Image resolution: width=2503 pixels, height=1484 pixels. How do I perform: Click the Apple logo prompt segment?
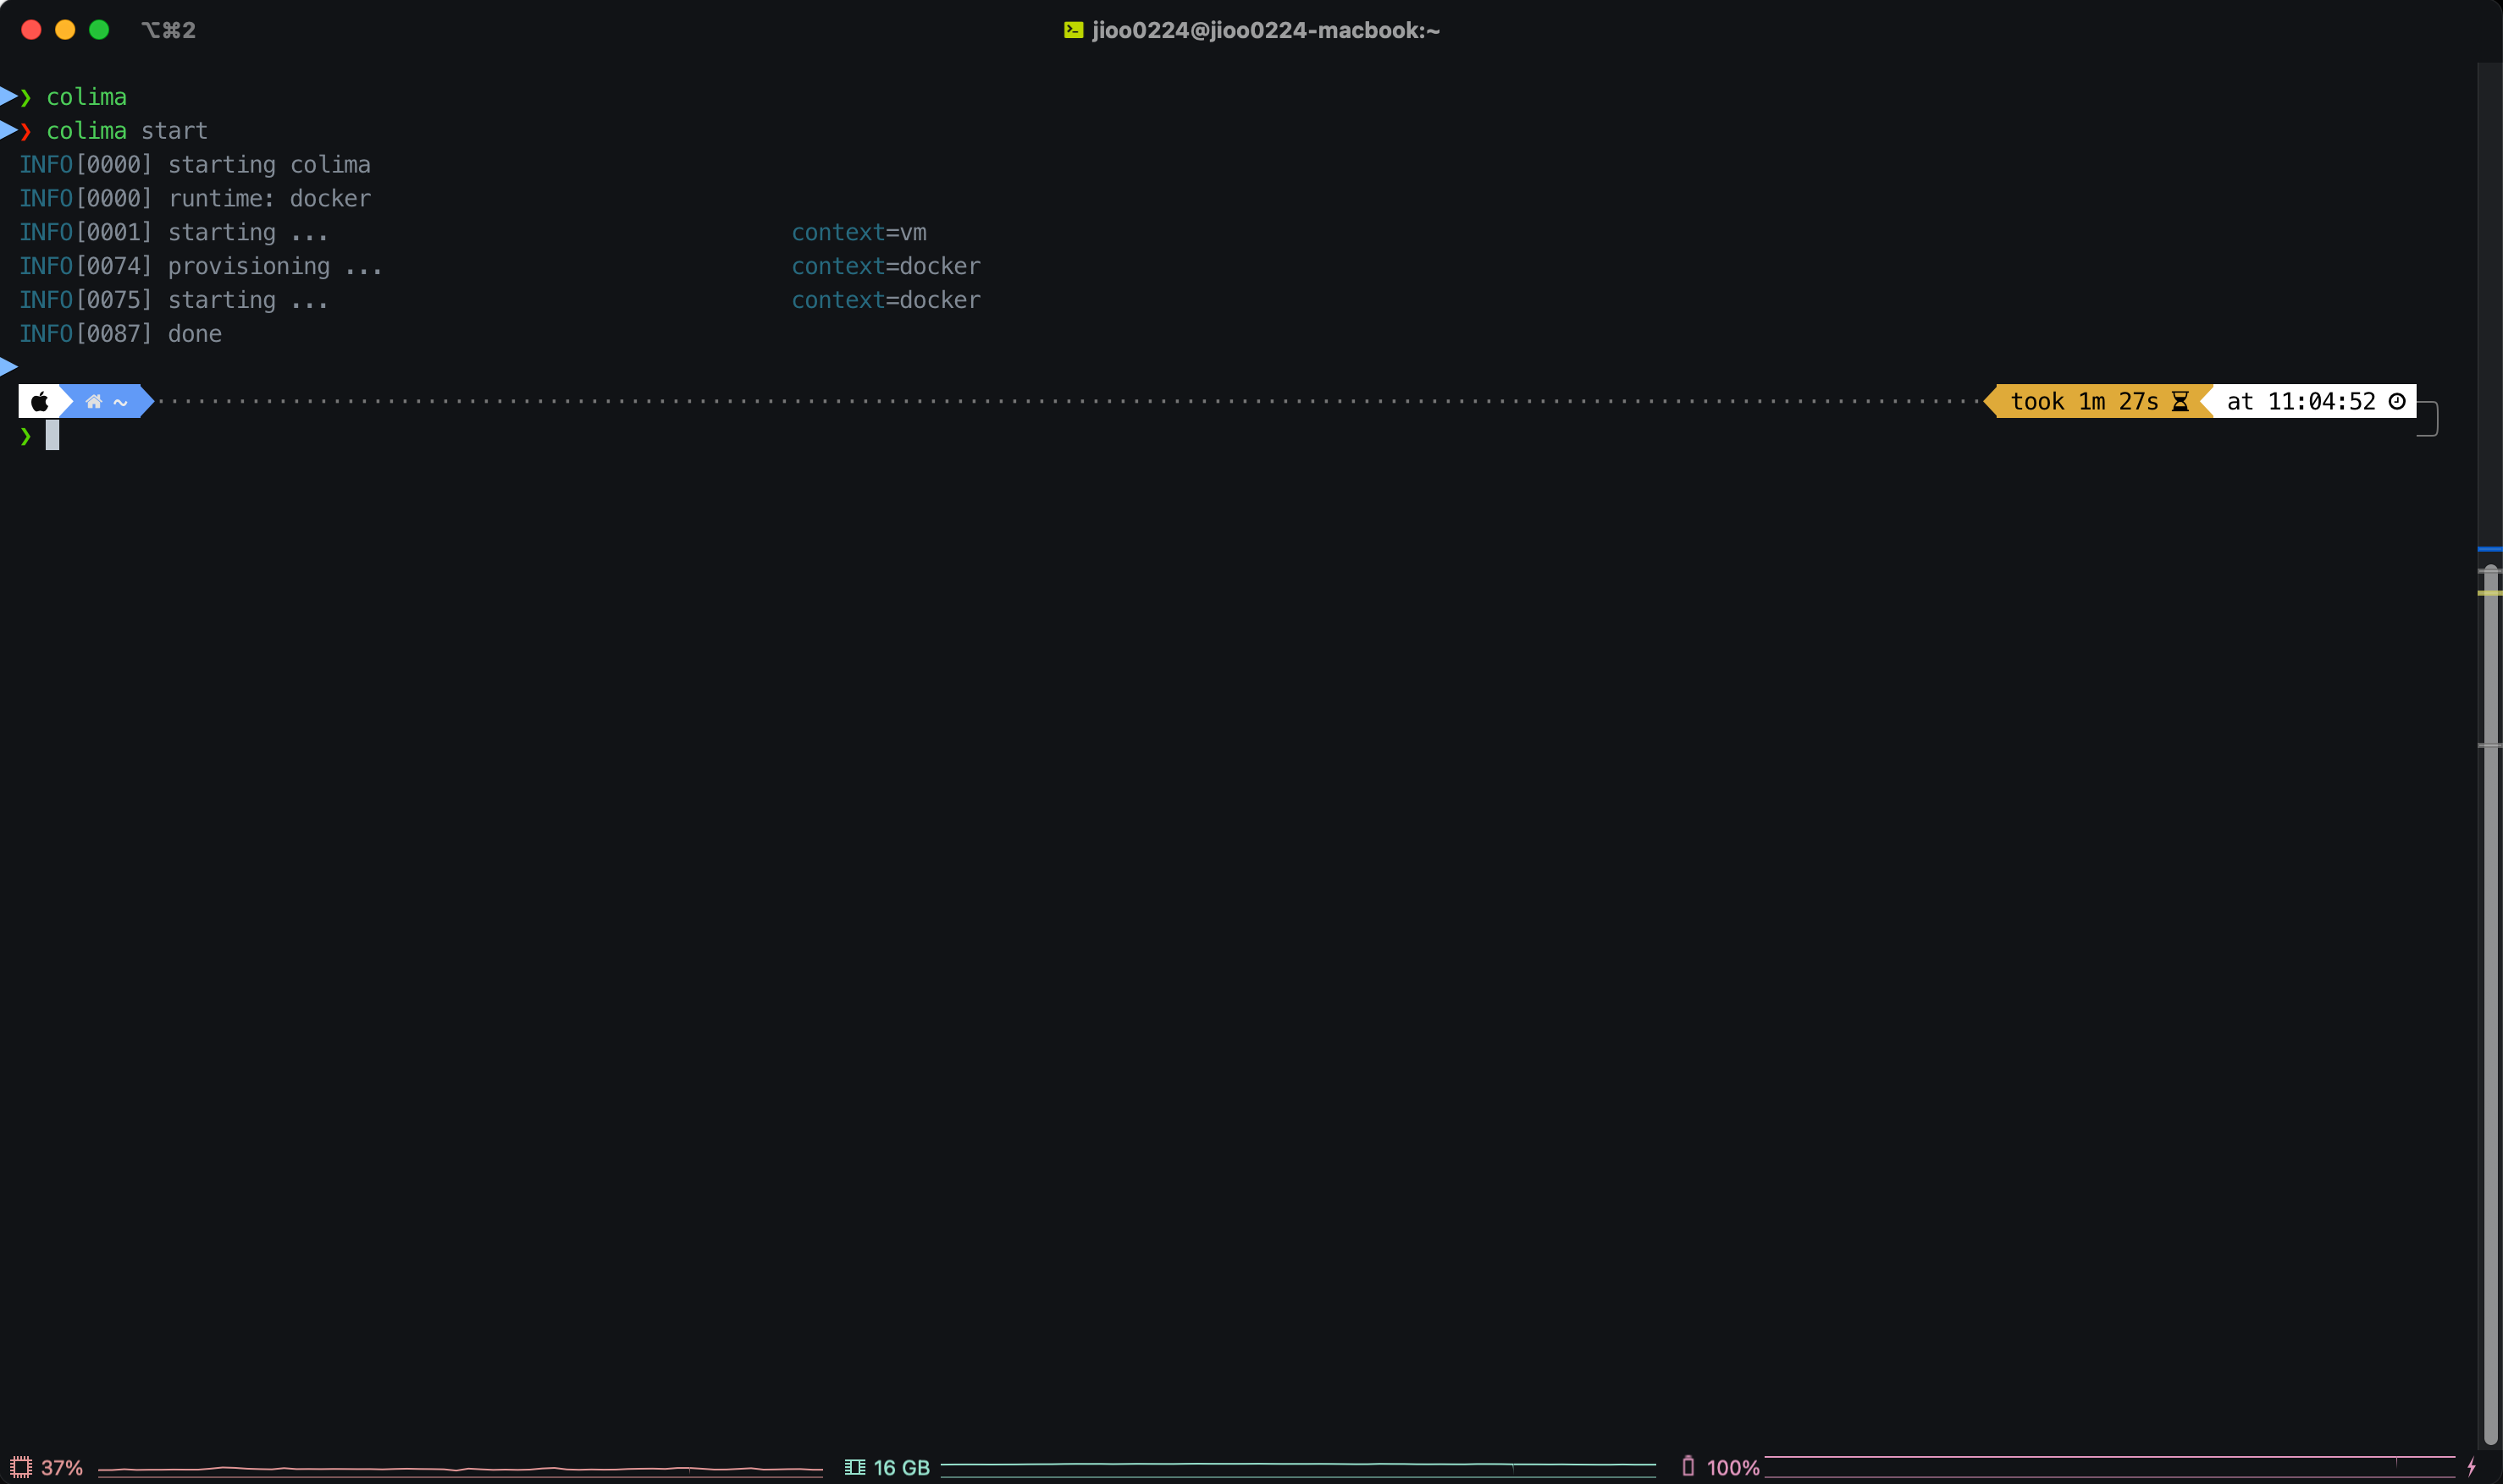coord(40,401)
